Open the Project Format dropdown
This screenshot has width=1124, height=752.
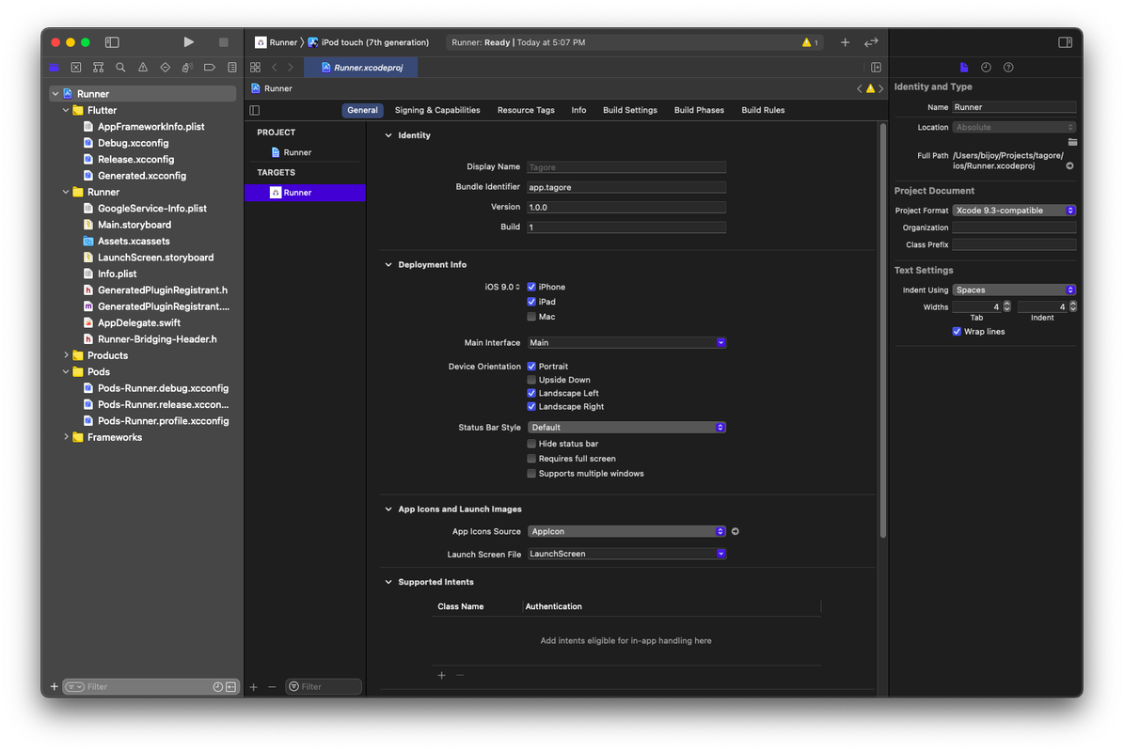coord(1014,211)
